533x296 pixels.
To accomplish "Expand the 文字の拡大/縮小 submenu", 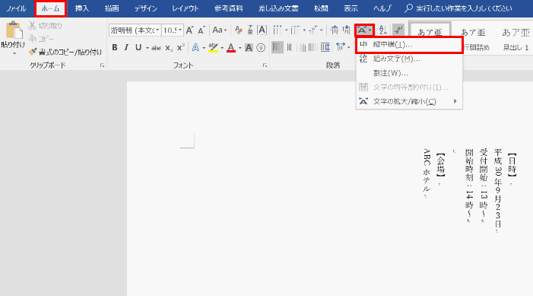I will 409,101.
